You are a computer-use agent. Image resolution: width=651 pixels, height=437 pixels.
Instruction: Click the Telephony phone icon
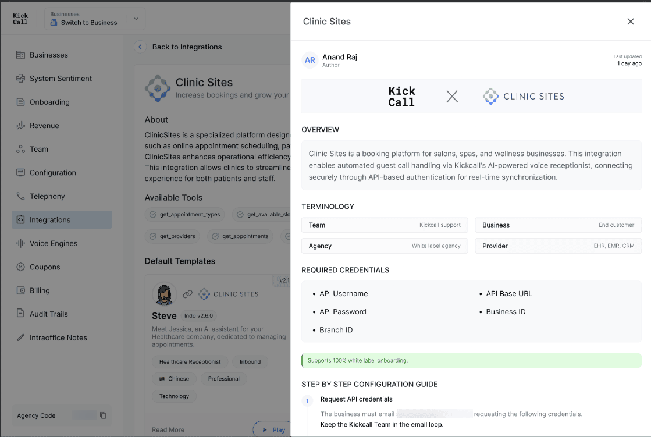coord(20,196)
